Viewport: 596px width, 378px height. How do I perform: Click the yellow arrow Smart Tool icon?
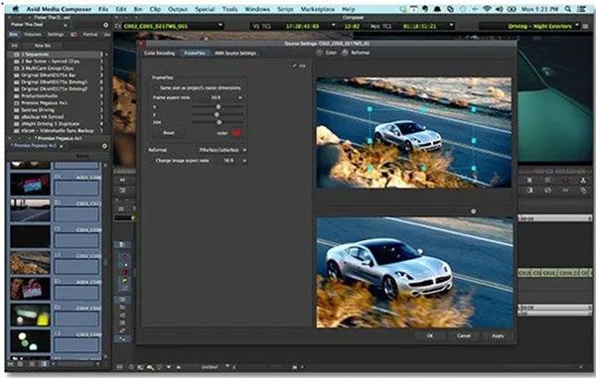125,281
